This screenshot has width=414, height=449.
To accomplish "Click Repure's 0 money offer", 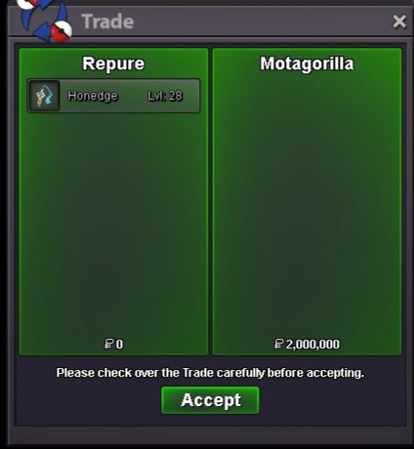I will pyautogui.click(x=113, y=344).
